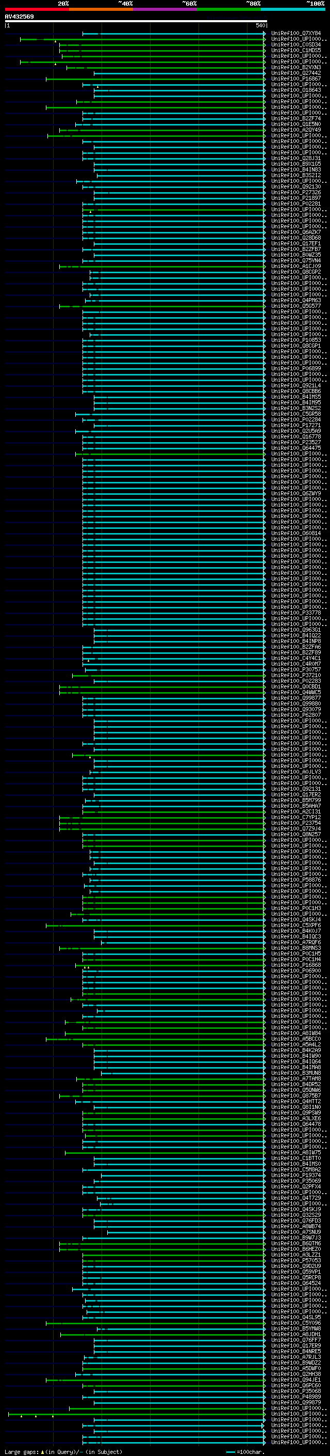Image resolution: width=330 pixels, height=1456 pixels.
Task: Open hit UniRef100_P16867
Action: point(296,79)
